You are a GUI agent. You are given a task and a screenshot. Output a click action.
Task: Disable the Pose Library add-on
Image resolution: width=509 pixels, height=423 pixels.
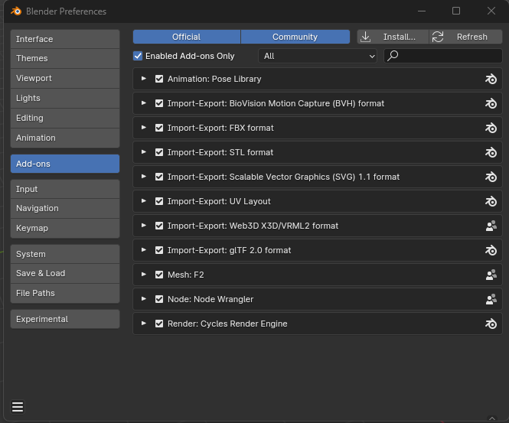(x=159, y=79)
